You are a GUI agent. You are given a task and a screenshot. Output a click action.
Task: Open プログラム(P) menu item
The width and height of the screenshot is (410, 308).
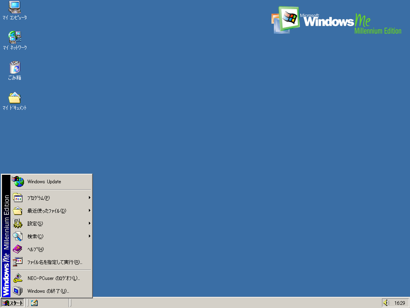coord(51,198)
